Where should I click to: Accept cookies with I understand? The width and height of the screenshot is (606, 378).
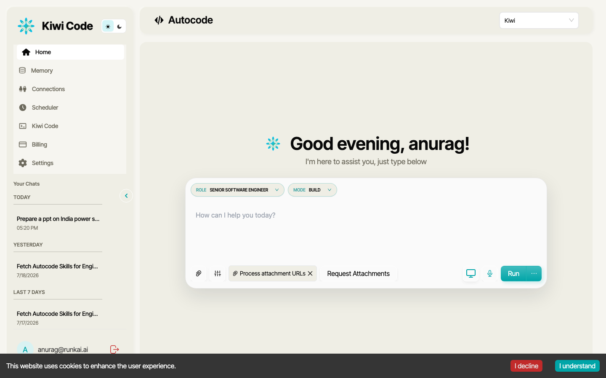coord(577,366)
